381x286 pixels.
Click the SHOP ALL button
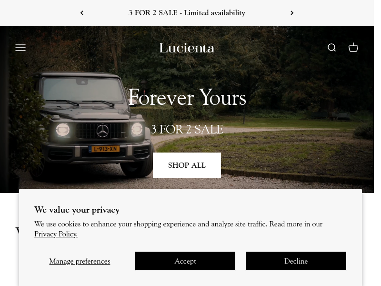(187, 165)
